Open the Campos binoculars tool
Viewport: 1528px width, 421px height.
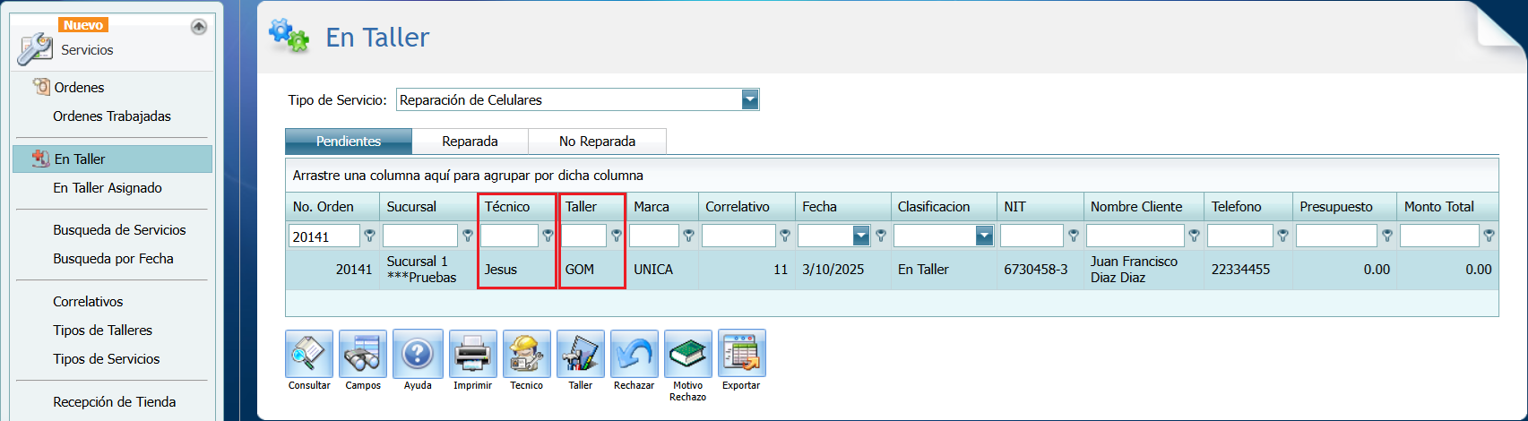click(x=363, y=353)
